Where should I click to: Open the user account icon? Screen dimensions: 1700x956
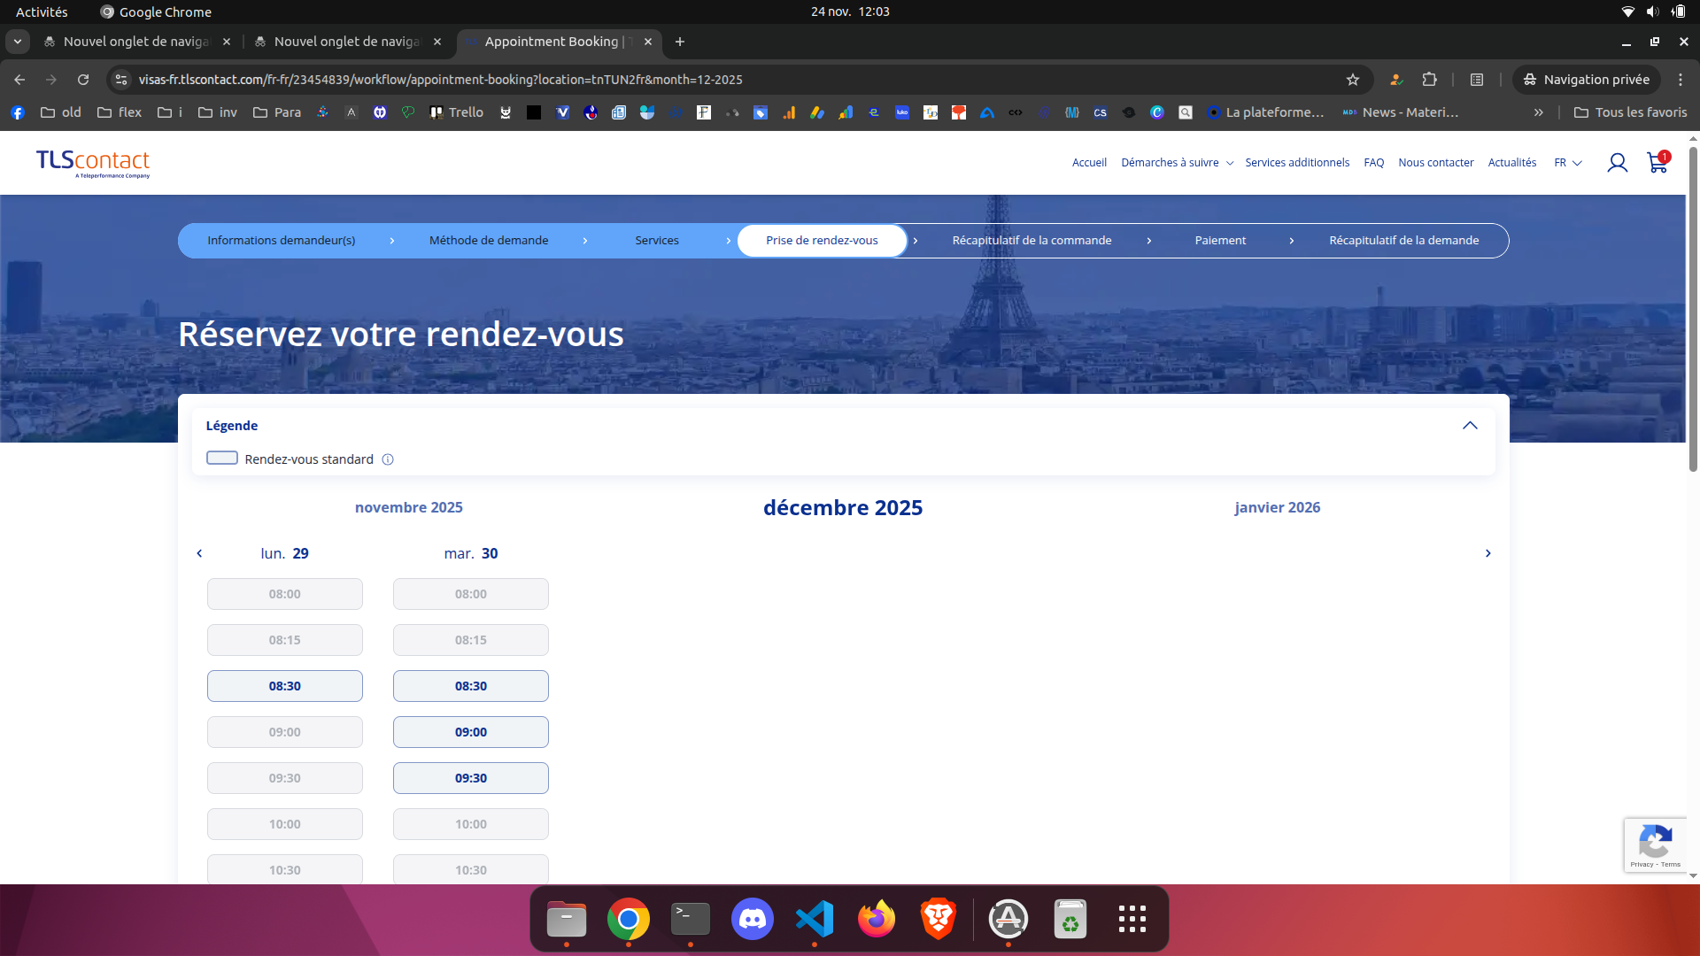pyautogui.click(x=1617, y=163)
